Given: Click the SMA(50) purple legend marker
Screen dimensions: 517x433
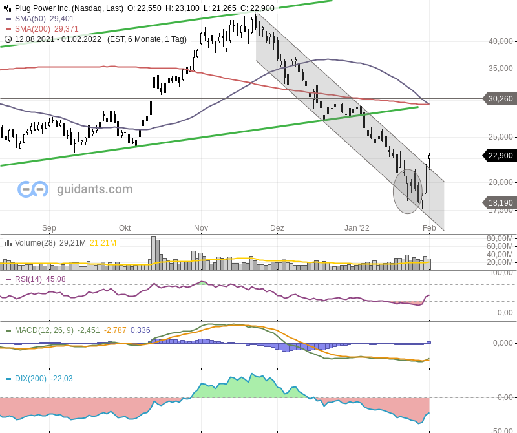Looking at the screenshot, I should (8, 19).
